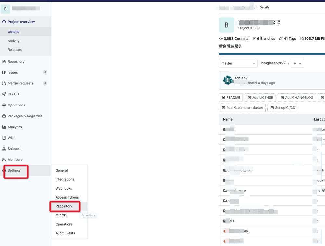Expand the plus add-file dropdown

coord(297,63)
